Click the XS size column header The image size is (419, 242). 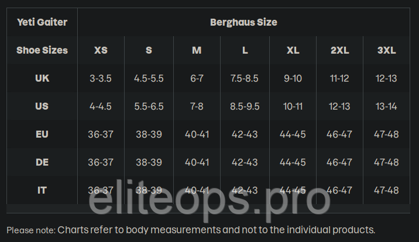coord(101,50)
